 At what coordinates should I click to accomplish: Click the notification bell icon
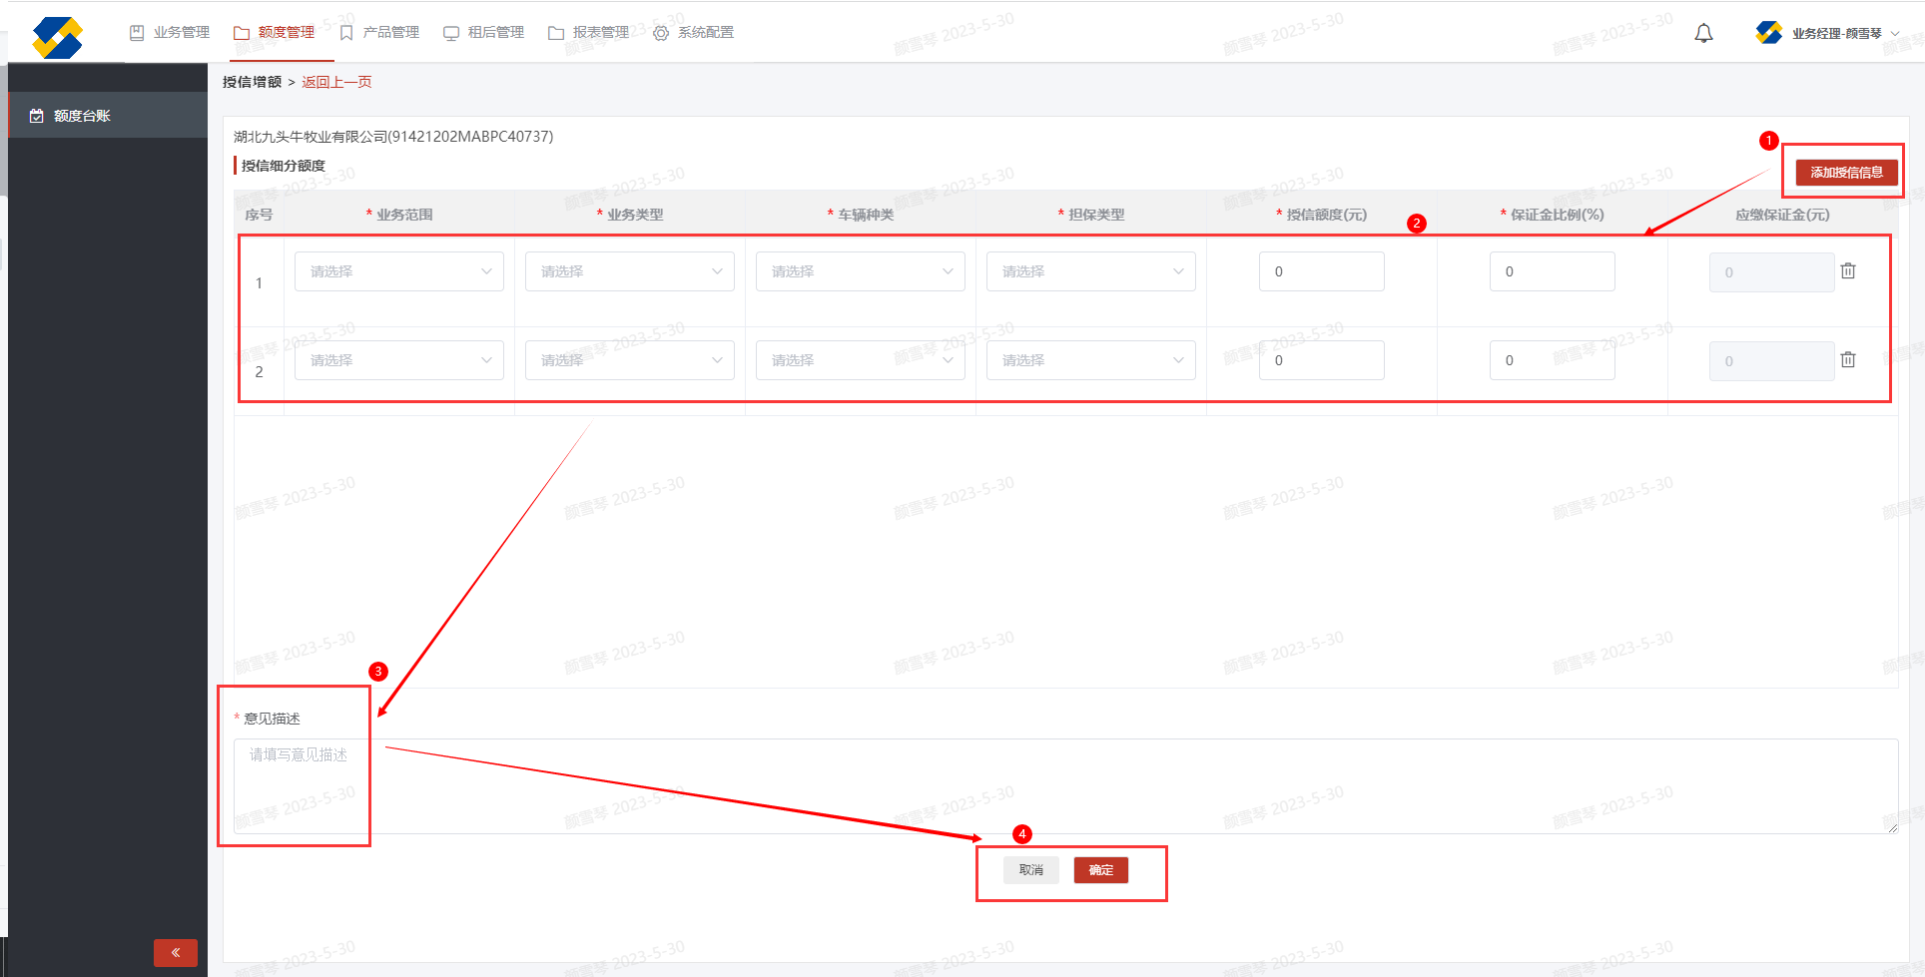1703,34
